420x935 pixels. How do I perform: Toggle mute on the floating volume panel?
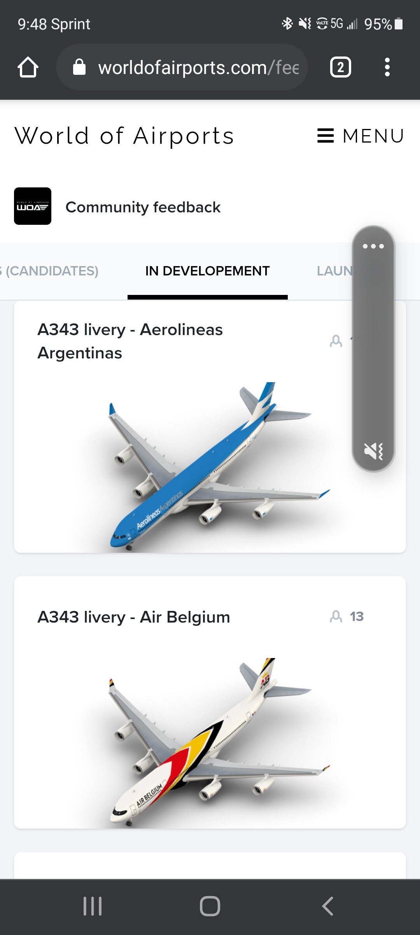coord(373,451)
